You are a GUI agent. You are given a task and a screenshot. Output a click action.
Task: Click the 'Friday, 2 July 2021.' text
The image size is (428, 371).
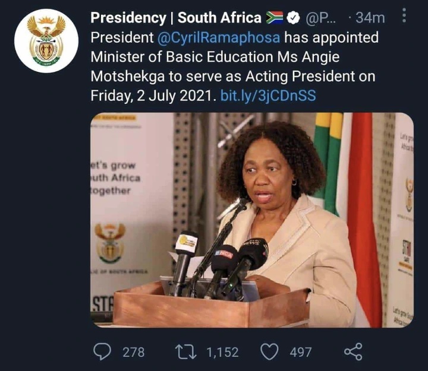pos(153,96)
